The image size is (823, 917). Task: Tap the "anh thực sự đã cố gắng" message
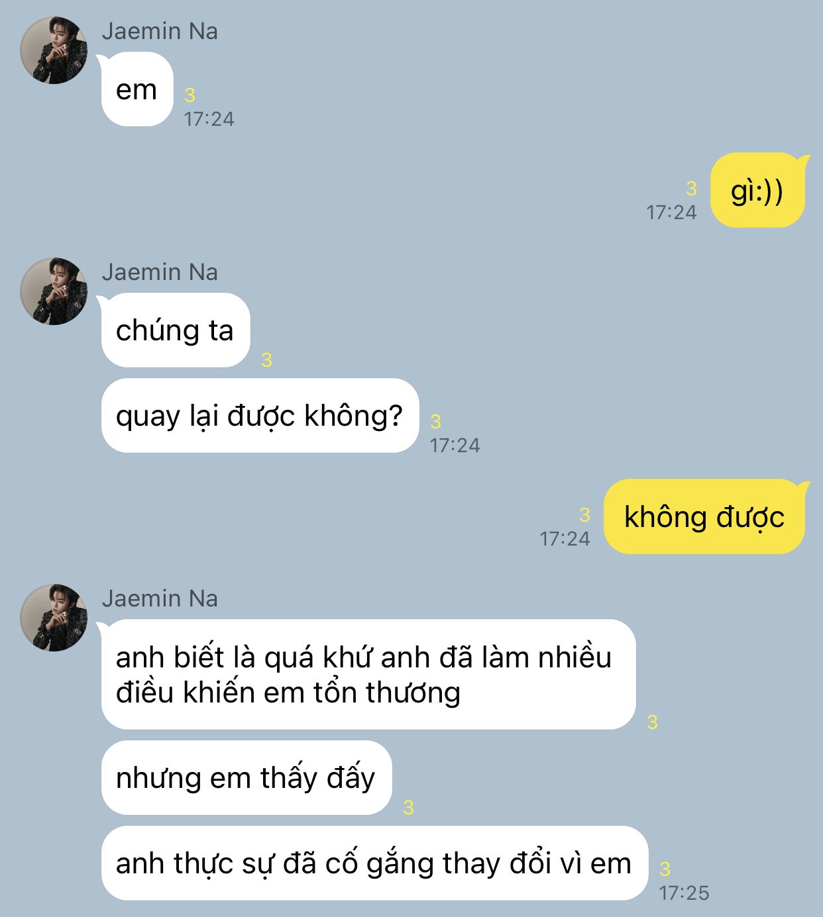tap(374, 863)
